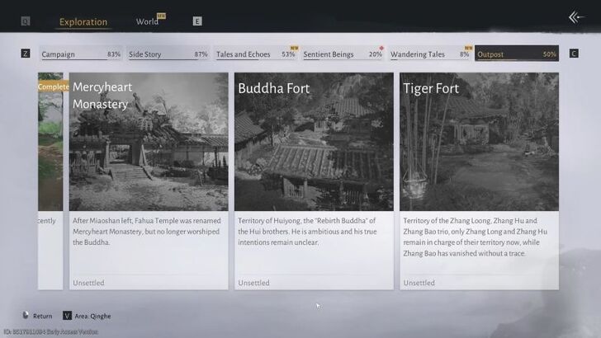Click the mouse Return icon
The width and height of the screenshot is (601, 338).
click(26, 315)
